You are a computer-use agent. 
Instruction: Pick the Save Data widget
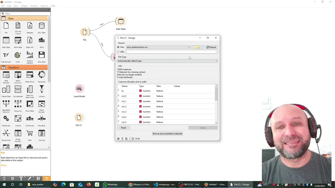tap(42, 57)
